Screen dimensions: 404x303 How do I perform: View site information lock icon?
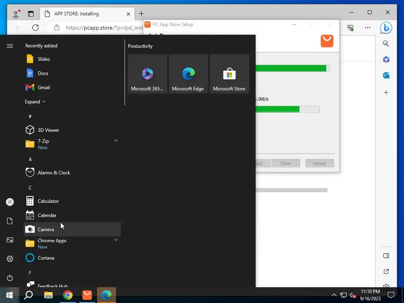(57, 28)
